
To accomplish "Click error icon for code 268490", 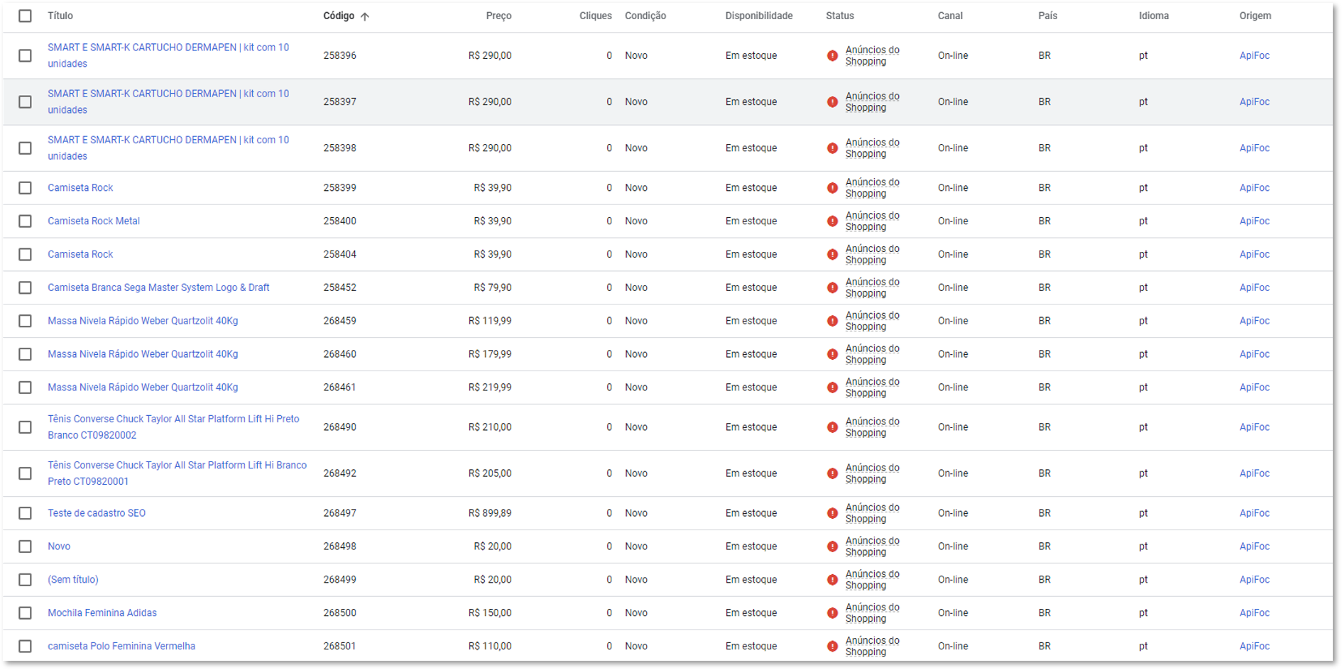I will (832, 427).
